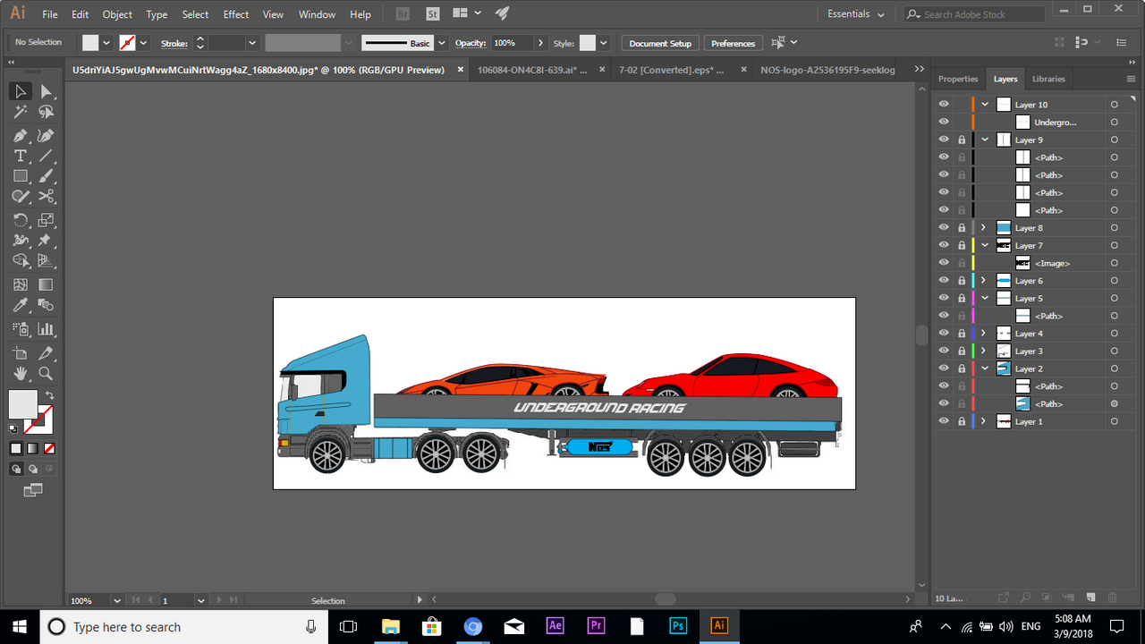
Task: Click the Delete Selection trash icon in Layers panel
Action: 1113,597
